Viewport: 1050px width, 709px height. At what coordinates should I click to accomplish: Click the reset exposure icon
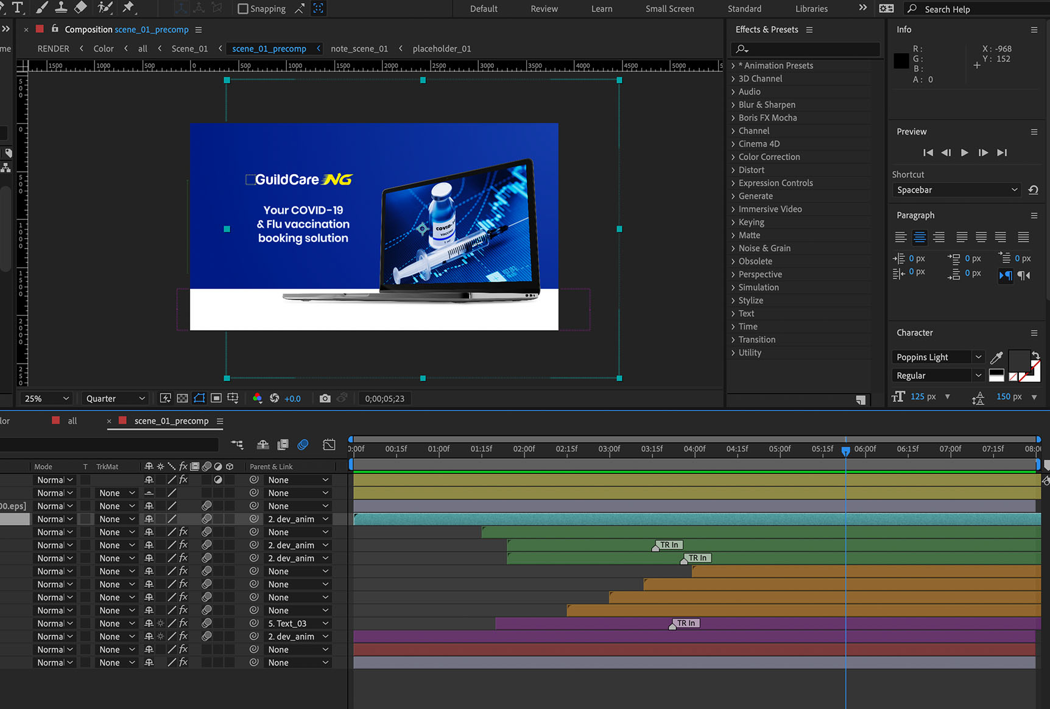(275, 398)
